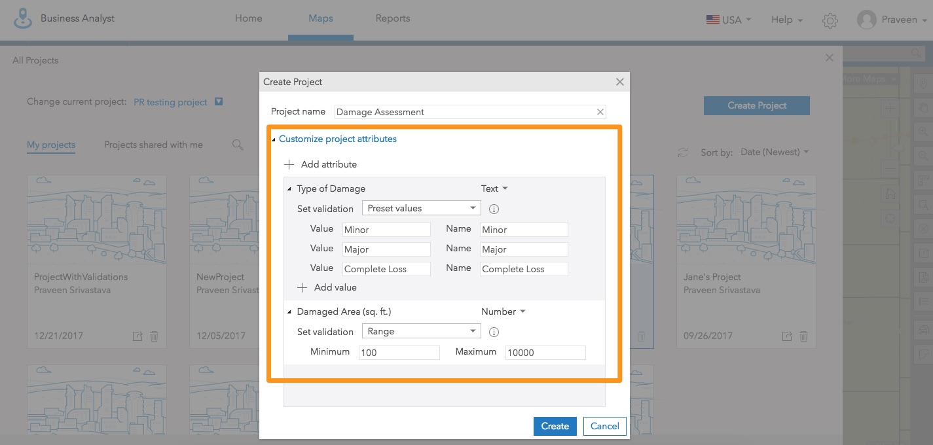The height and width of the screenshot is (445, 933).
Task: Open the Range validation dropdown
Action: (421, 331)
